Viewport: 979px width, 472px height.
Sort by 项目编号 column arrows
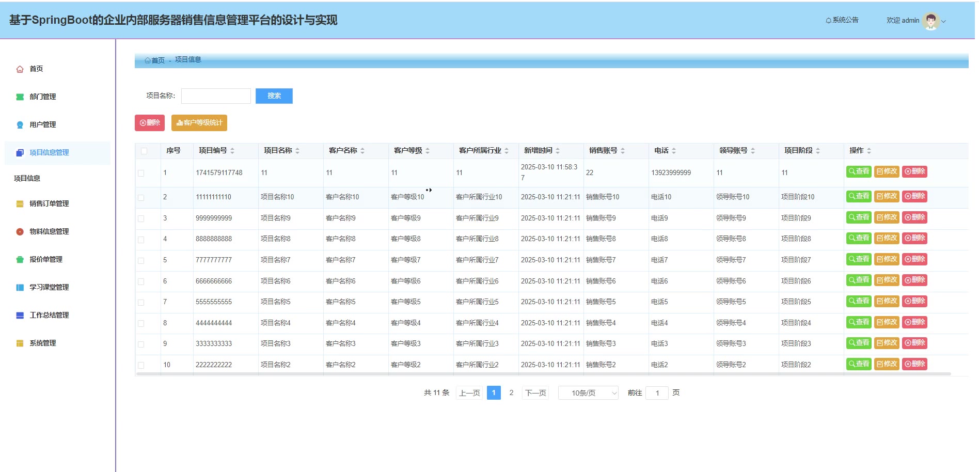click(232, 151)
